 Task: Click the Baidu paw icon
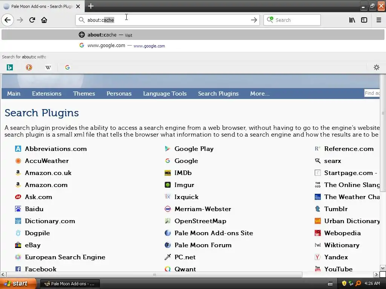click(x=18, y=209)
